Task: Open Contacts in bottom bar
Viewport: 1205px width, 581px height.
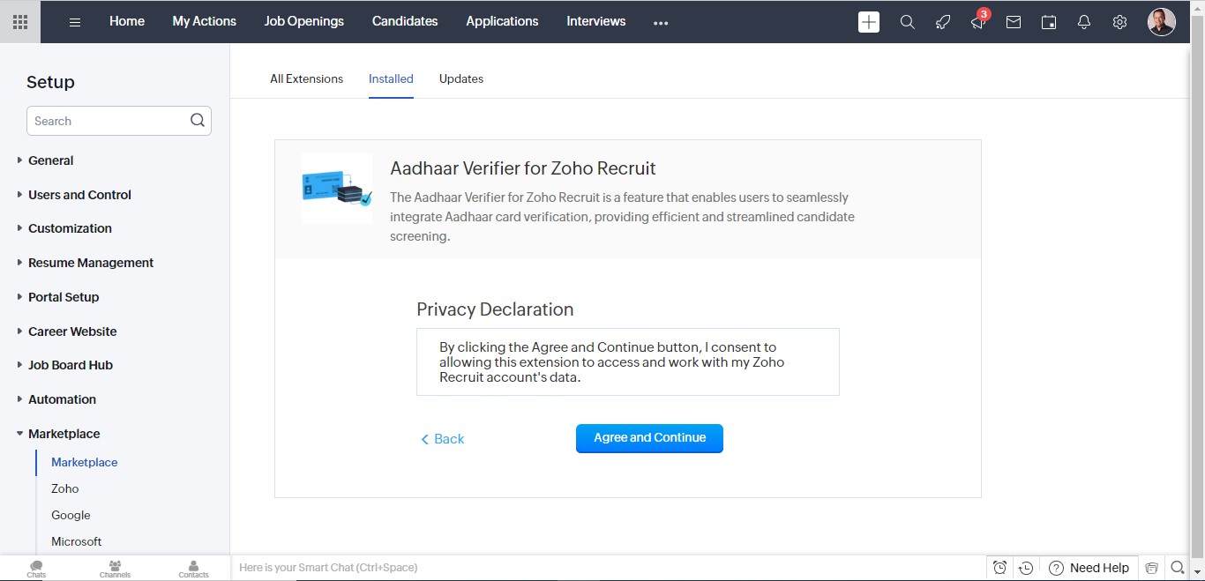Action: point(193,569)
